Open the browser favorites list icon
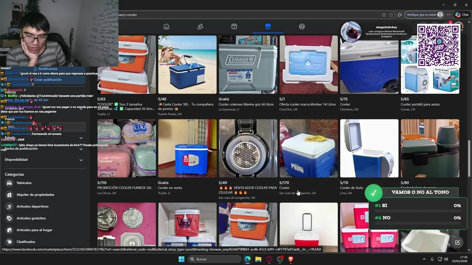Screen dimensions: 472x265 [x=400, y=15]
